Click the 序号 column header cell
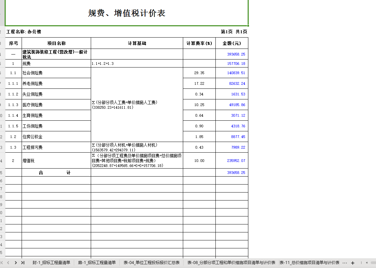 coord(13,43)
